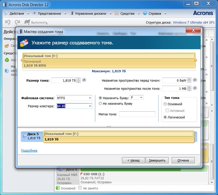The image size is (218, 195).
Task: Cancel the wizard with Отмена
Action: (183, 160)
